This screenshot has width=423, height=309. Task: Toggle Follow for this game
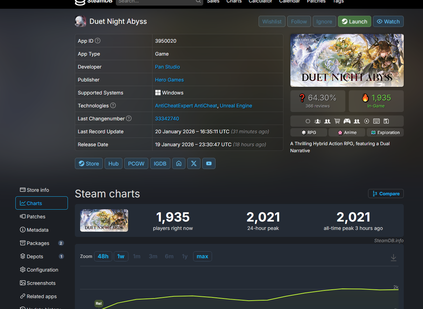click(x=299, y=21)
